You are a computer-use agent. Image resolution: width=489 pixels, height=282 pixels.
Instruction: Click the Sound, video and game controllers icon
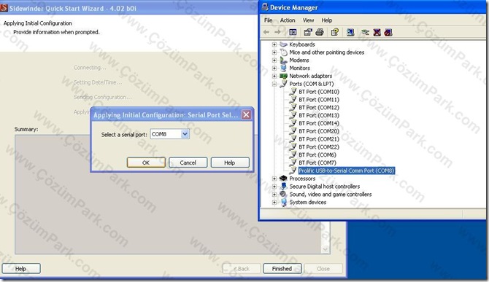(x=283, y=194)
